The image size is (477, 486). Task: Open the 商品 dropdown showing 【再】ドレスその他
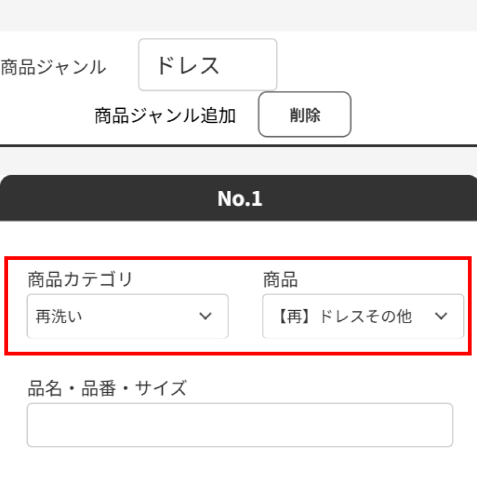tap(363, 316)
